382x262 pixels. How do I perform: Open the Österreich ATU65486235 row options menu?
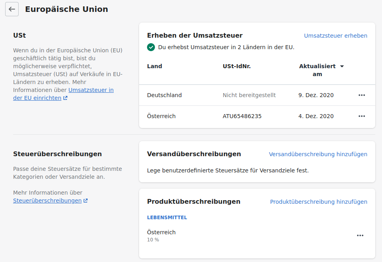coord(361,116)
